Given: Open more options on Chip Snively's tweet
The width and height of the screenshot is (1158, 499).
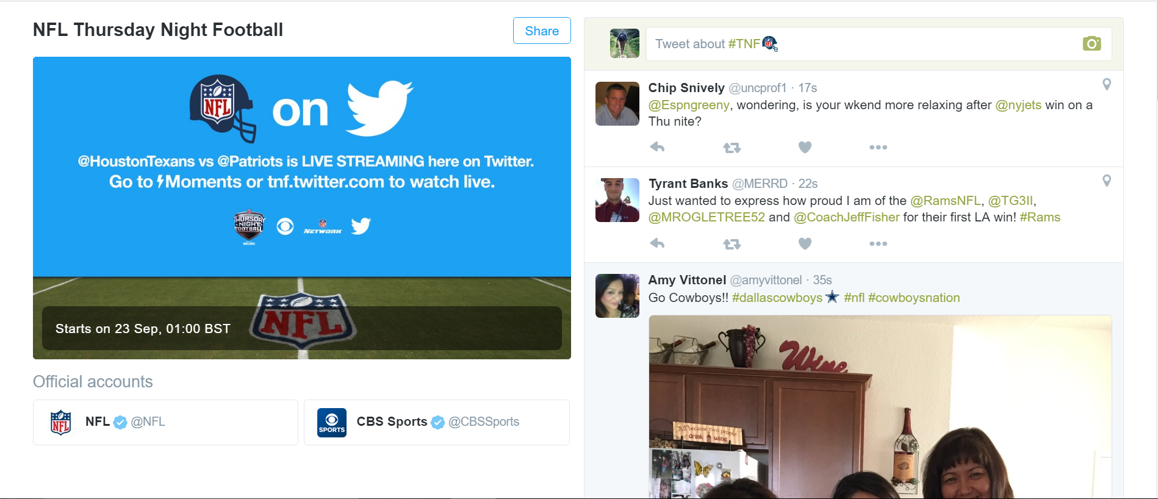Looking at the screenshot, I should 878,147.
